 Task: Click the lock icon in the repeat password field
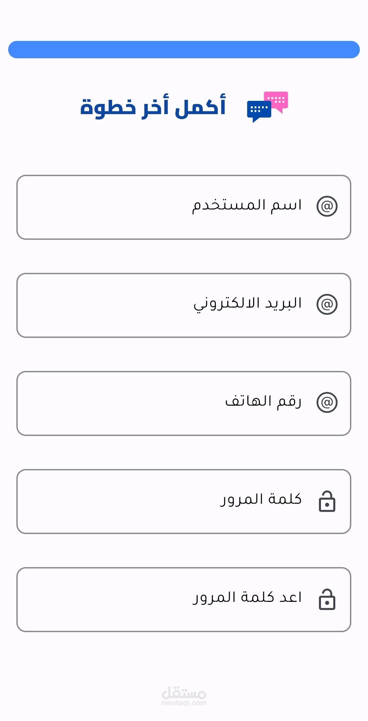click(327, 599)
